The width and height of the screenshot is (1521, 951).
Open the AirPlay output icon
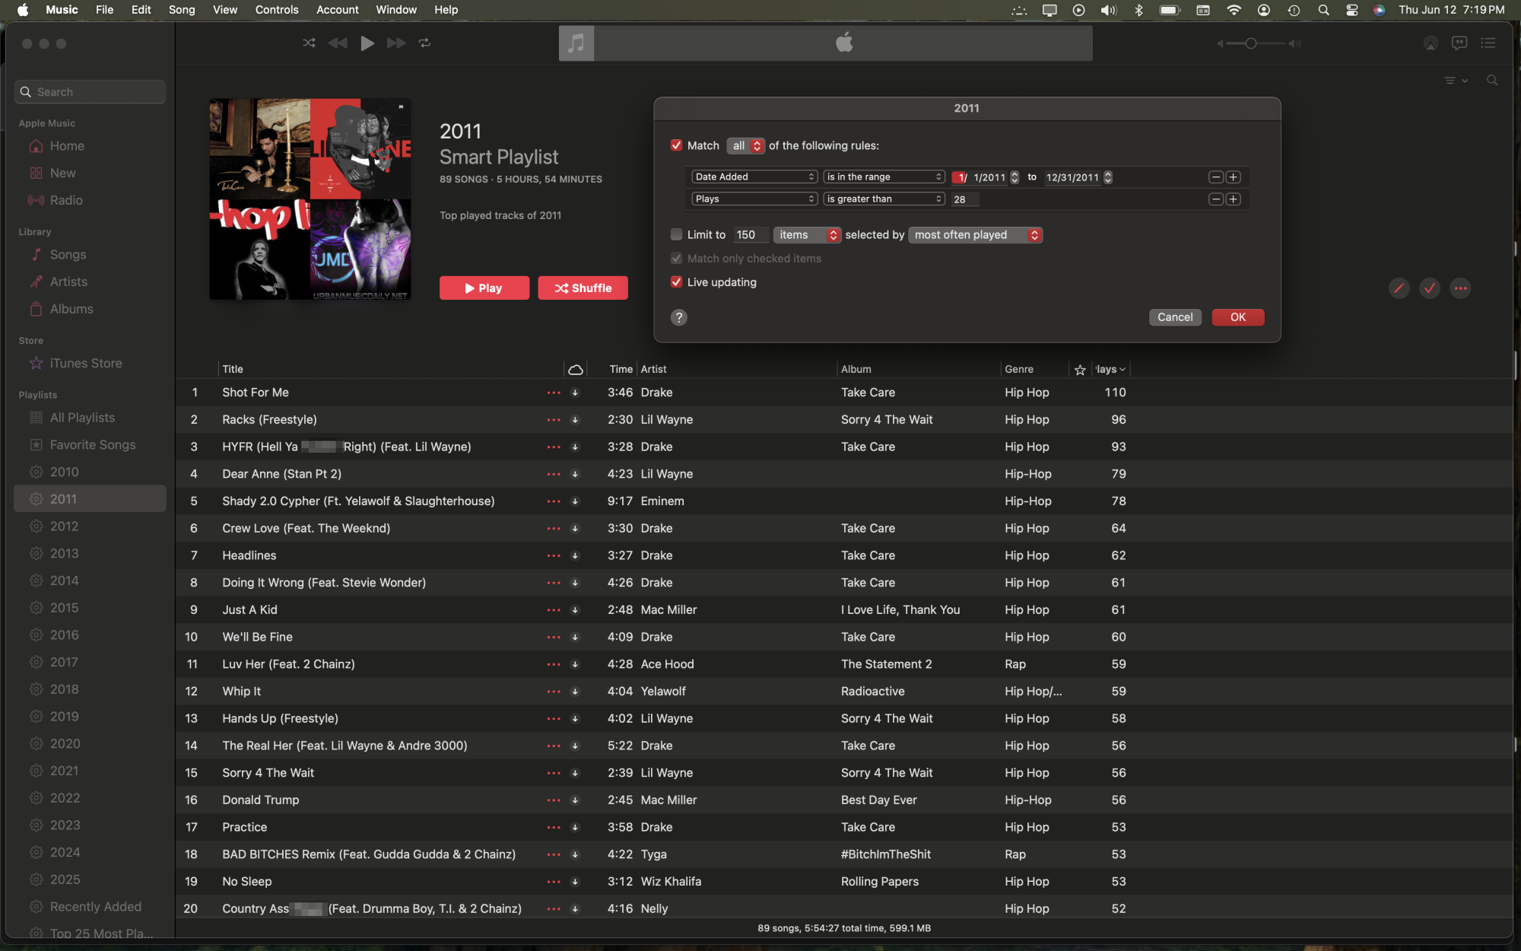coord(1431,43)
